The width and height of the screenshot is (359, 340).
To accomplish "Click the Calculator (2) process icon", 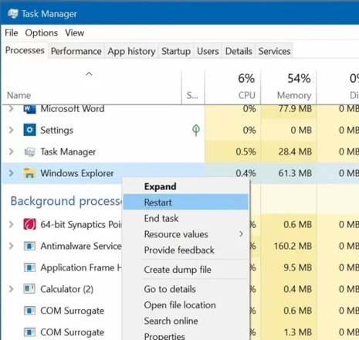I will click(x=29, y=289).
